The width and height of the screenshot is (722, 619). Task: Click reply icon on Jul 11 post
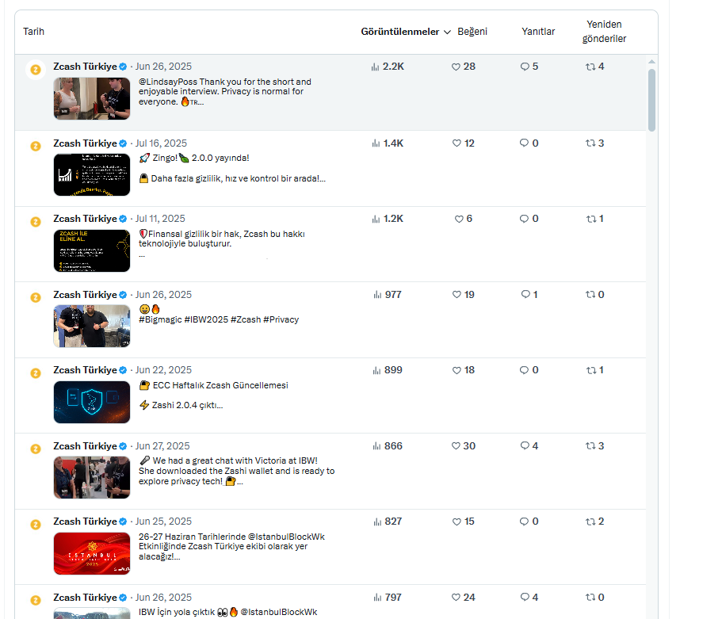click(x=524, y=219)
